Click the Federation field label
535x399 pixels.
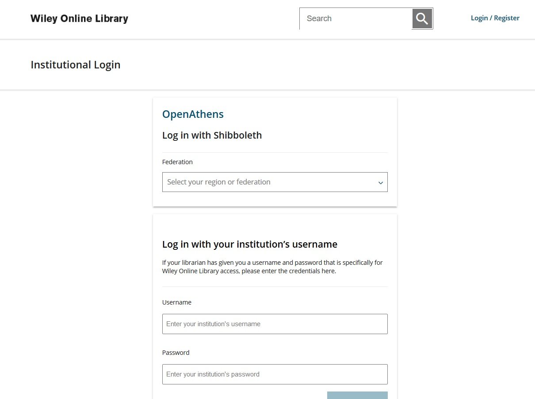pyautogui.click(x=177, y=162)
